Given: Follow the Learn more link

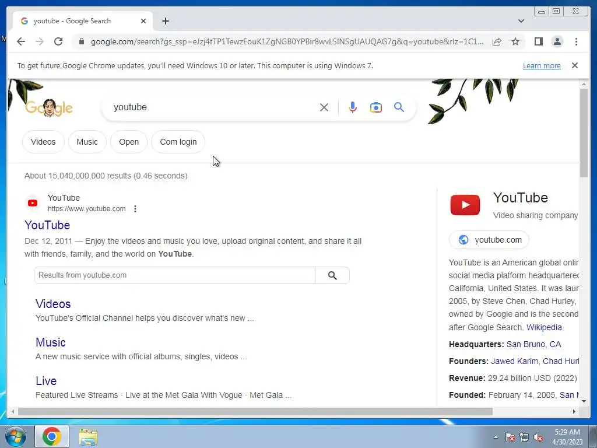Looking at the screenshot, I should coord(542,65).
